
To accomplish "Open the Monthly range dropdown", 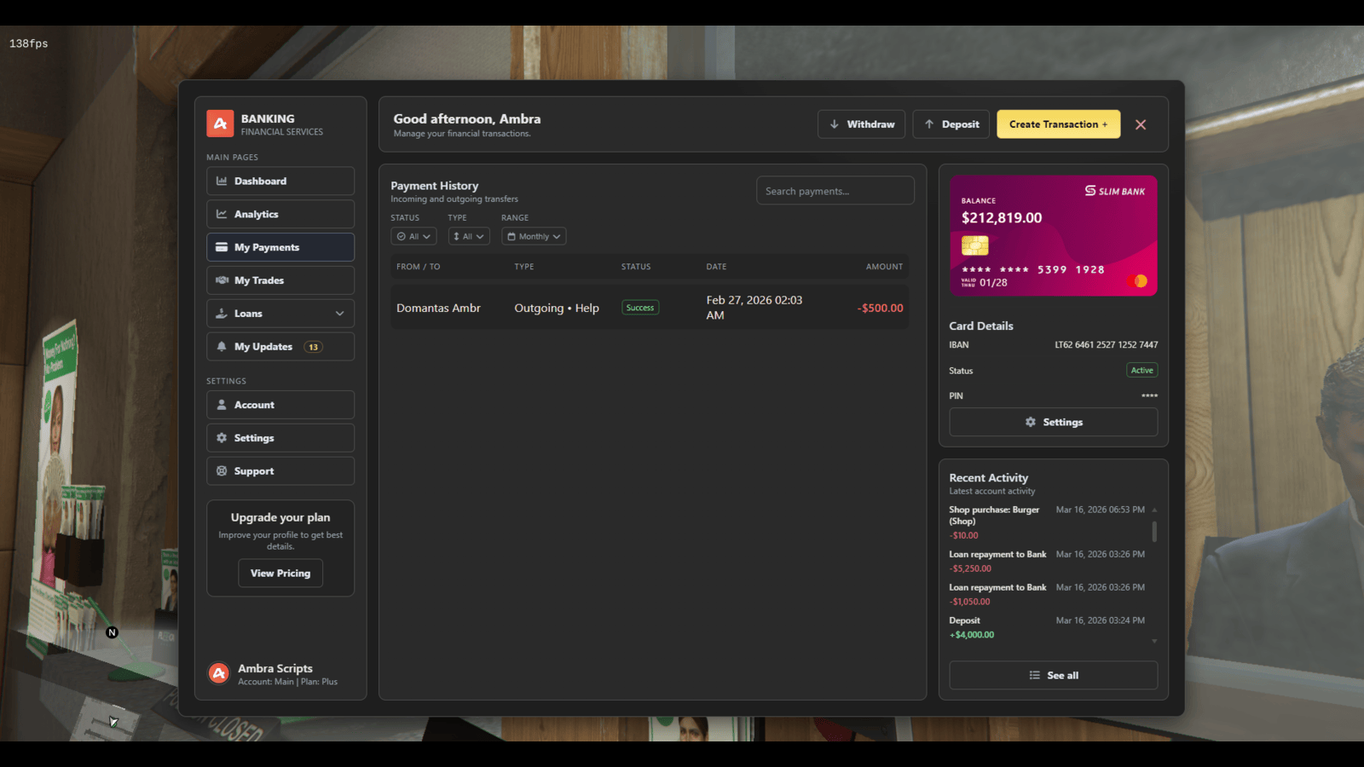I will pyautogui.click(x=534, y=237).
